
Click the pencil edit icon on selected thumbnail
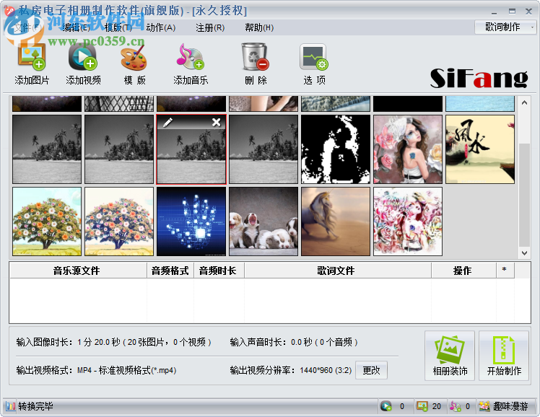[x=167, y=123]
